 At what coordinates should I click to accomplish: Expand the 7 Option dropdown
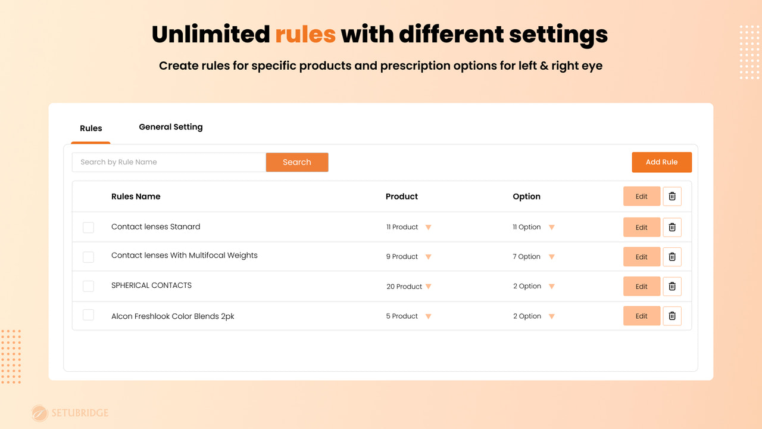click(x=551, y=256)
